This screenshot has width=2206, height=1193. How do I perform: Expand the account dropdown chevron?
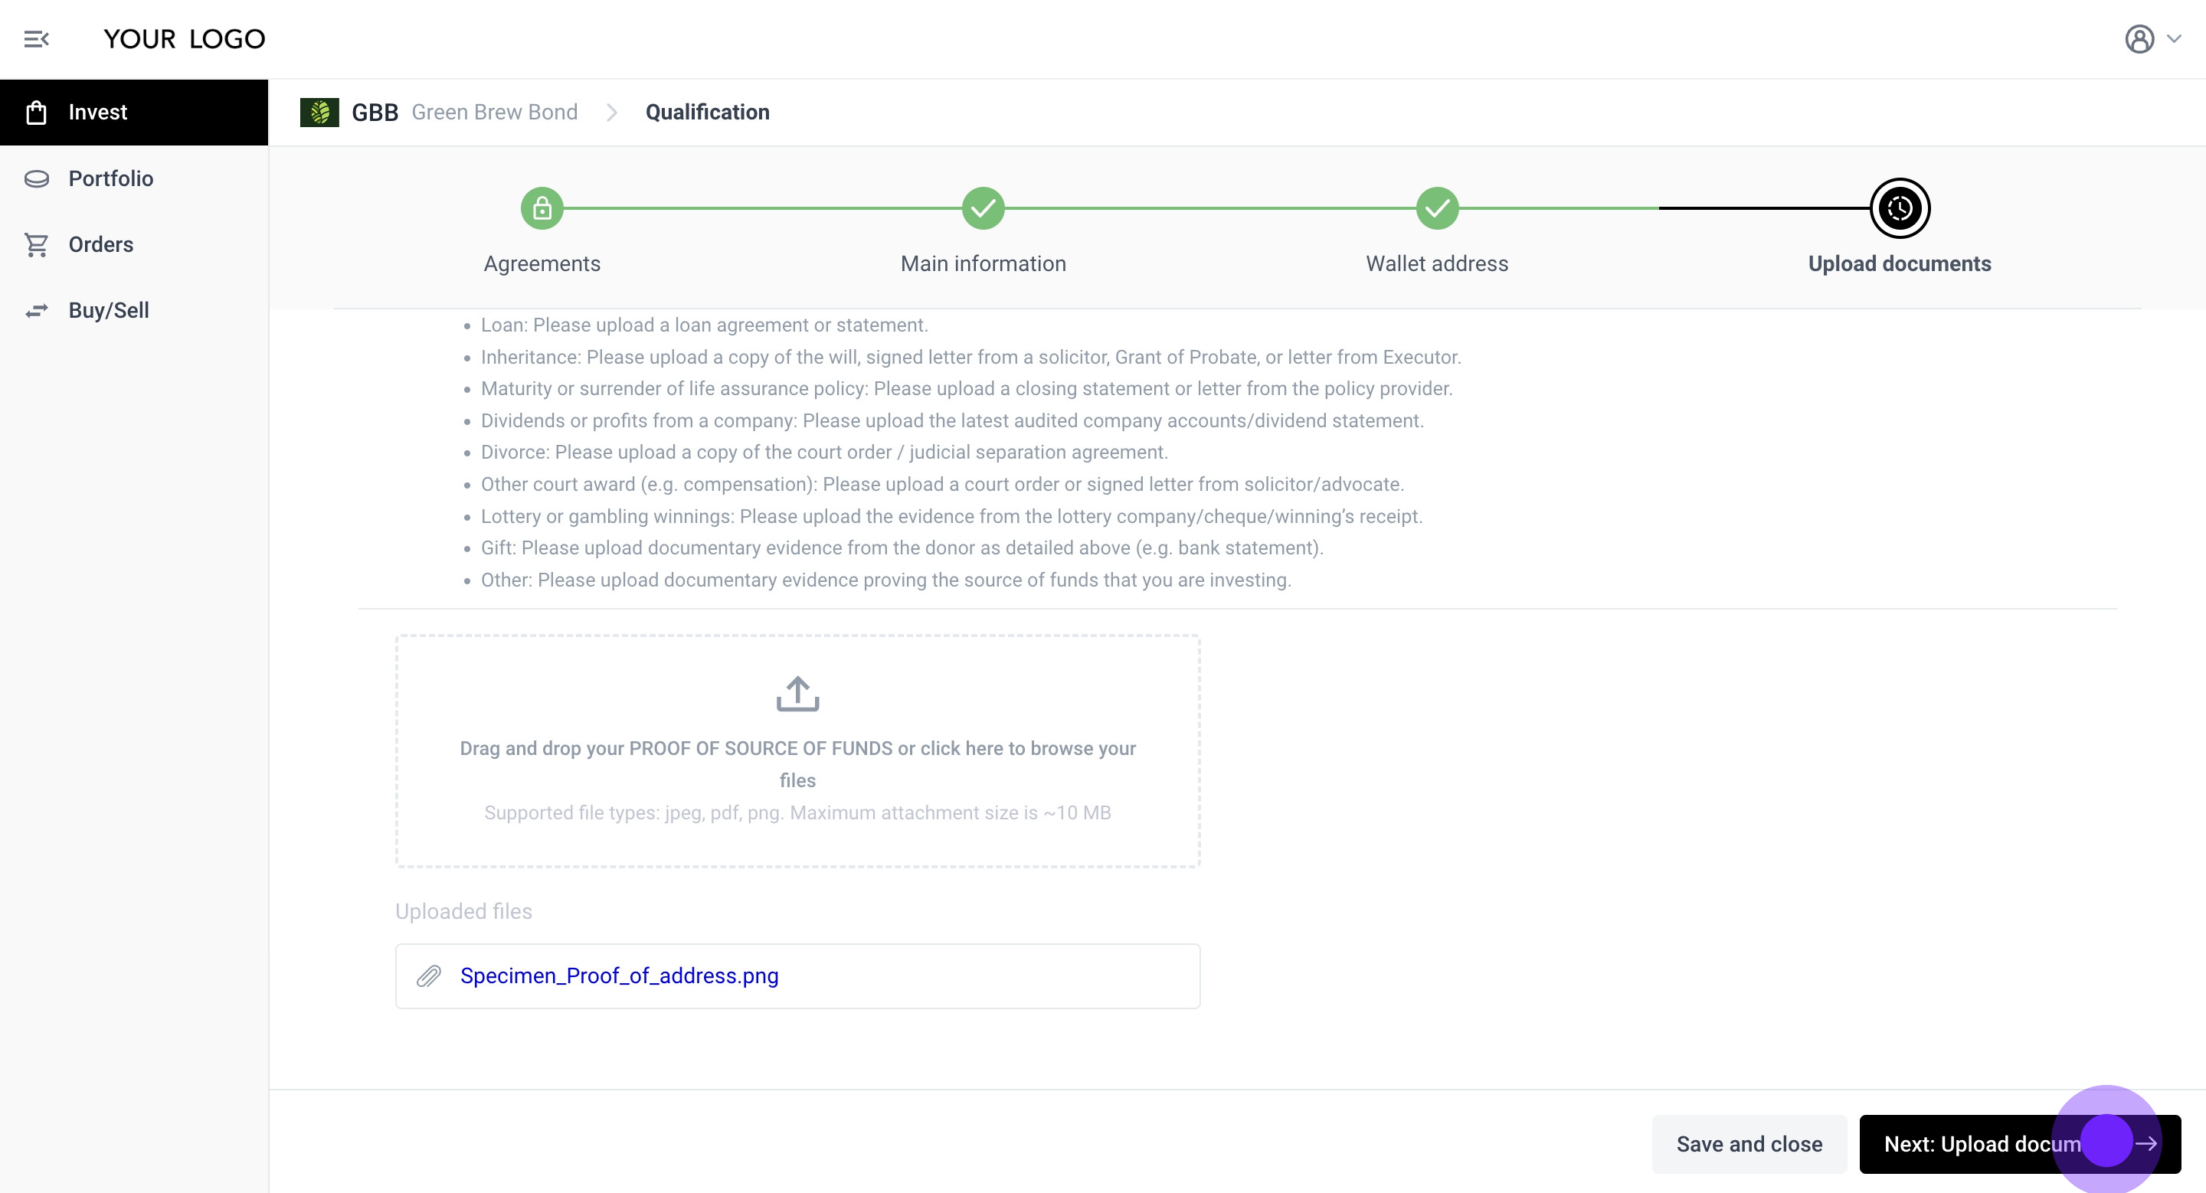[2174, 38]
